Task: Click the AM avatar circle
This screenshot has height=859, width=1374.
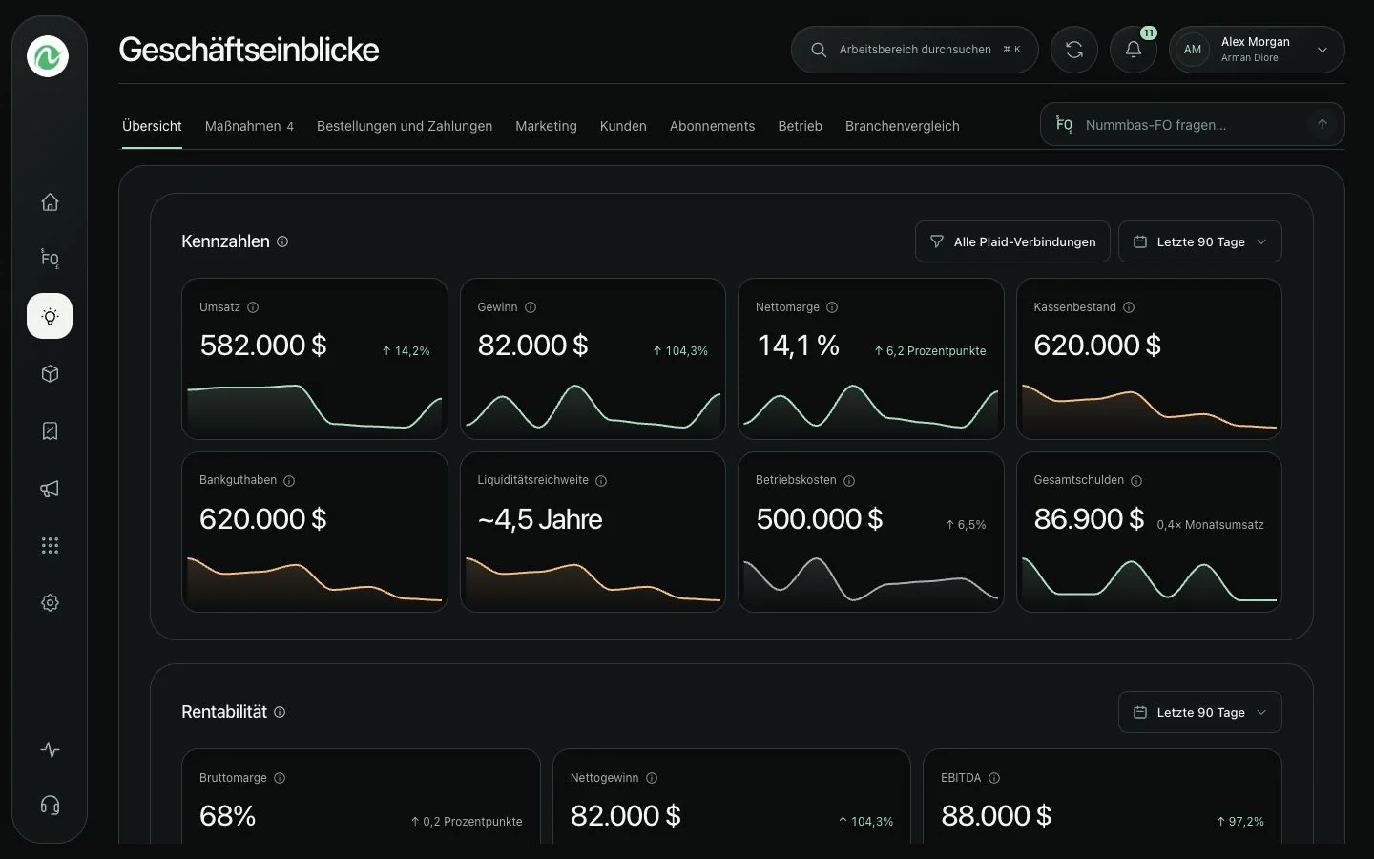Action: pyautogui.click(x=1193, y=50)
